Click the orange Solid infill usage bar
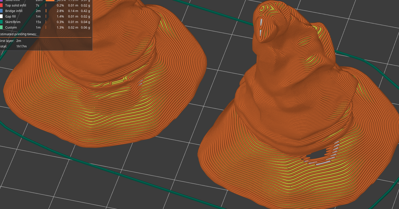Image resolution: width=399 pixels, height=209 pixels. click(x=51, y=1)
